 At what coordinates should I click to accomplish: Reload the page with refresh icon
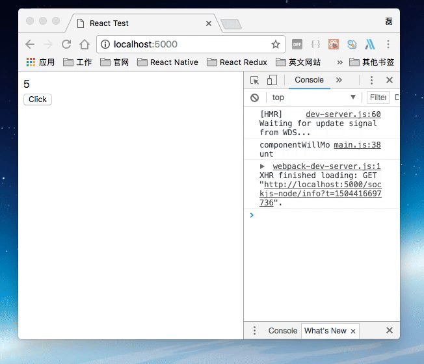coord(66,44)
